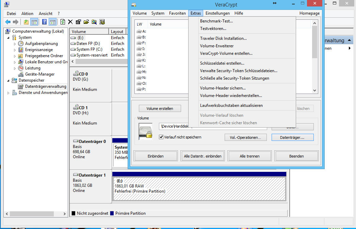Open the Aktion menu
356x229 pixels.
[x=27, y=14]
